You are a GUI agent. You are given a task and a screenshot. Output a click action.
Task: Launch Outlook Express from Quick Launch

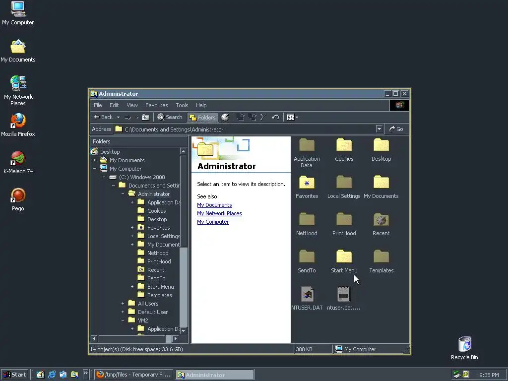tap(63, 375)
